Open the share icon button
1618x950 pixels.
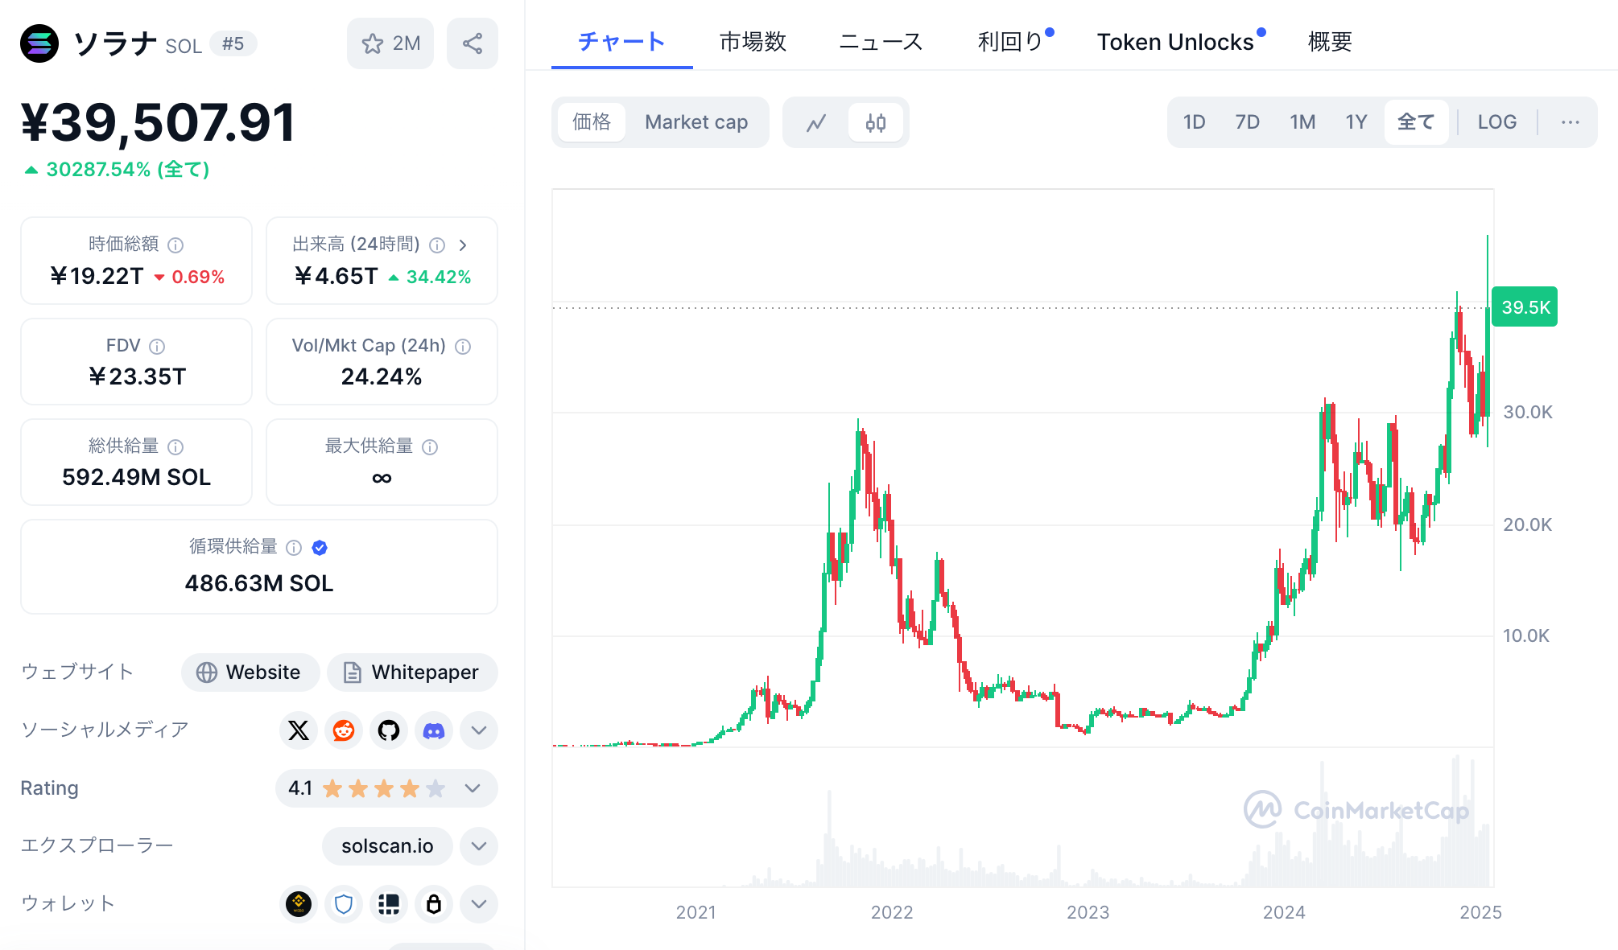(473, 43)
